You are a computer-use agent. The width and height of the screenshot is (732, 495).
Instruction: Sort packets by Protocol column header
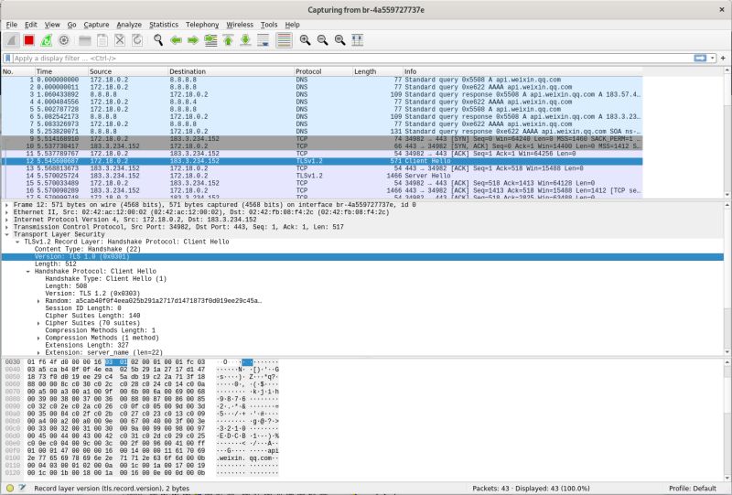coord(324,71)
